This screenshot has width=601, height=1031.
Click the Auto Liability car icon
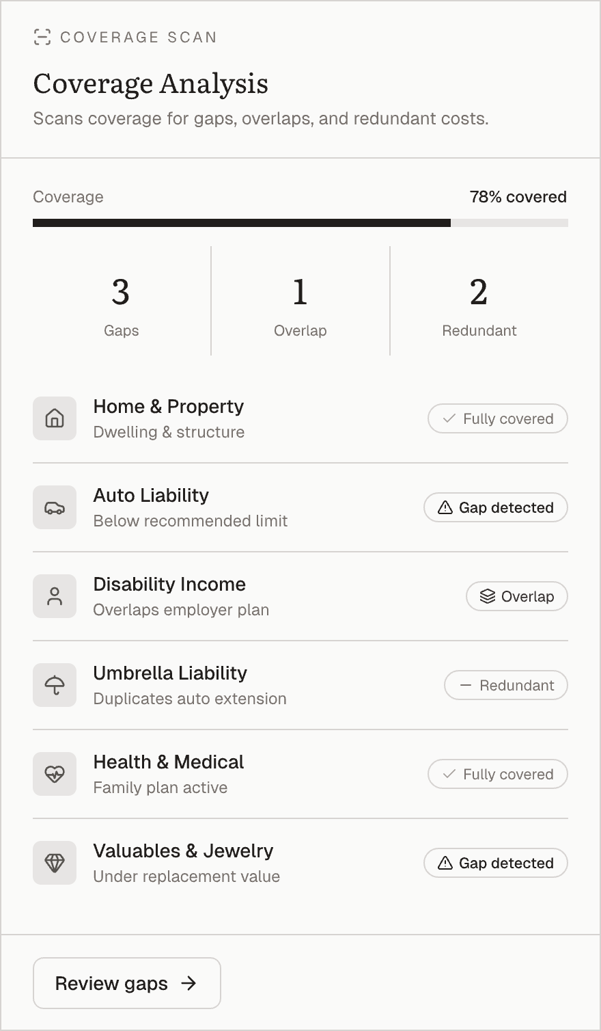(55, 507)
